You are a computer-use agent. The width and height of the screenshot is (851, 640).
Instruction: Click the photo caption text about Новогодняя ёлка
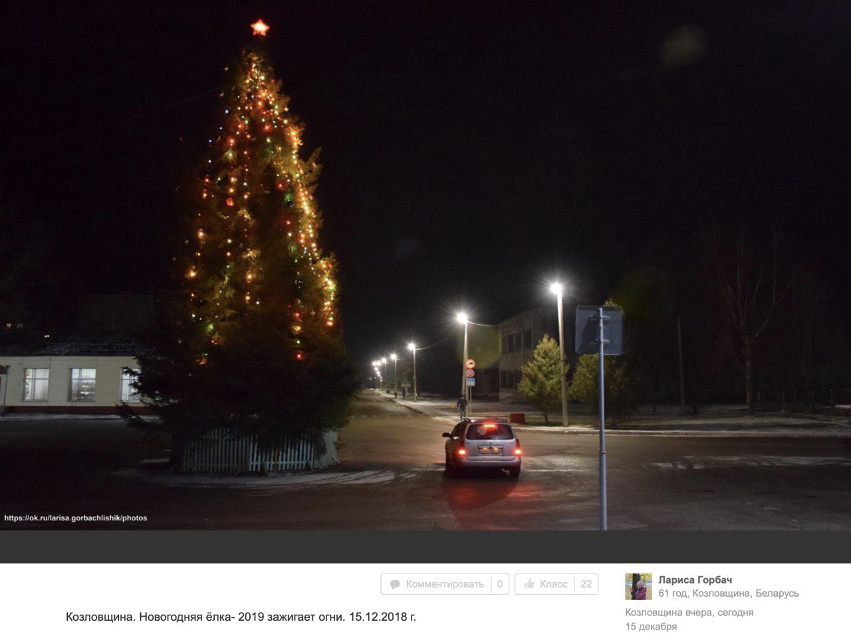coord(241,617)
